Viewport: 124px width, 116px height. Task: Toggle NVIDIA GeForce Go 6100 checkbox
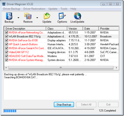click(x=7, y=40)
